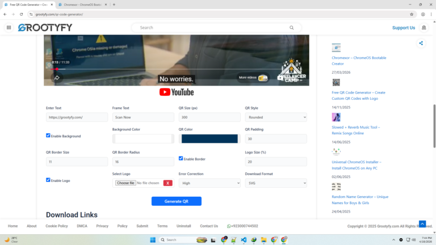
Task: Open the Download Format dropdown
Action: click(276, 183)
